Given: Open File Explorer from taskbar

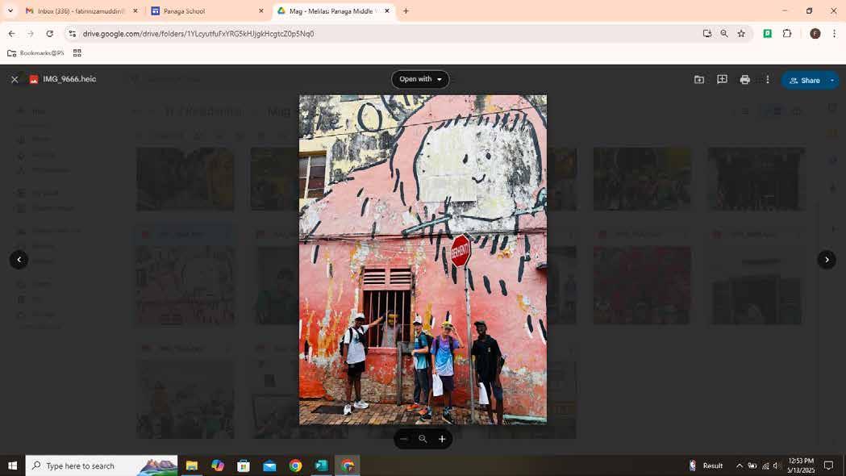Looking at the screenshot, I should point(191,466).
